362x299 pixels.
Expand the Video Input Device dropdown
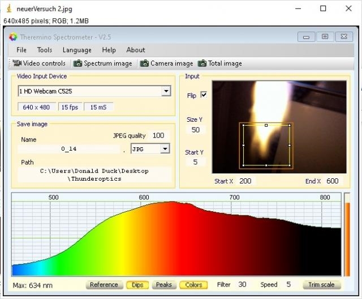(166, 91)
